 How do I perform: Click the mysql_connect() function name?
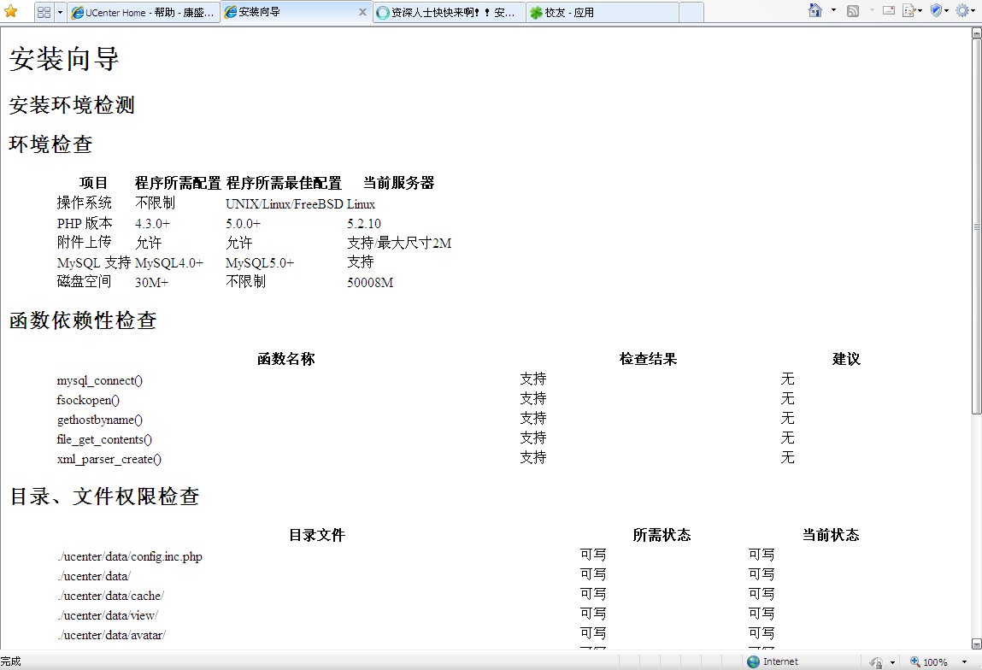pos(100,380)
